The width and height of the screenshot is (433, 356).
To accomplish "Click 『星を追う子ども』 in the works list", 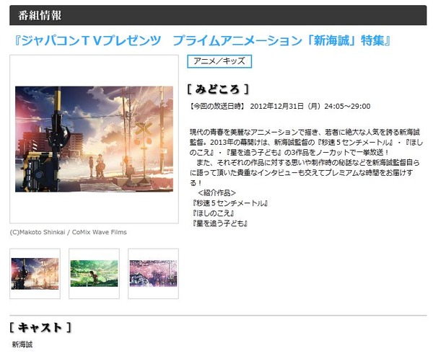I will pyautogui.click(x=220, y=223).
